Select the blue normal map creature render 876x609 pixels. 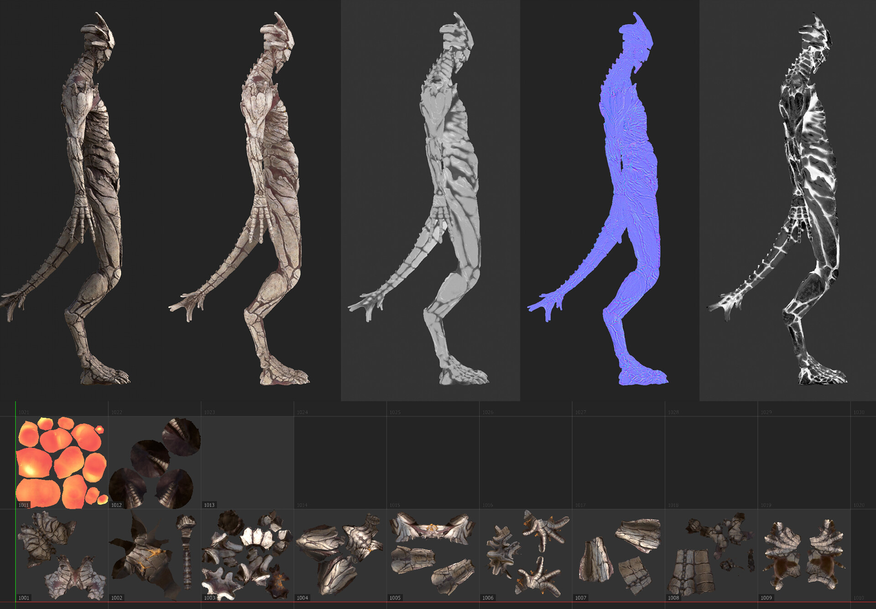598,198
